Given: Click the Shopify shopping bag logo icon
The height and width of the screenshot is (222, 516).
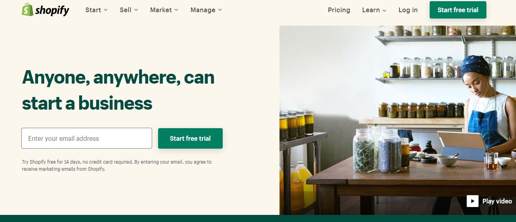Looking at the screenshot, I should pyautogui.click(x=27, y=10).
